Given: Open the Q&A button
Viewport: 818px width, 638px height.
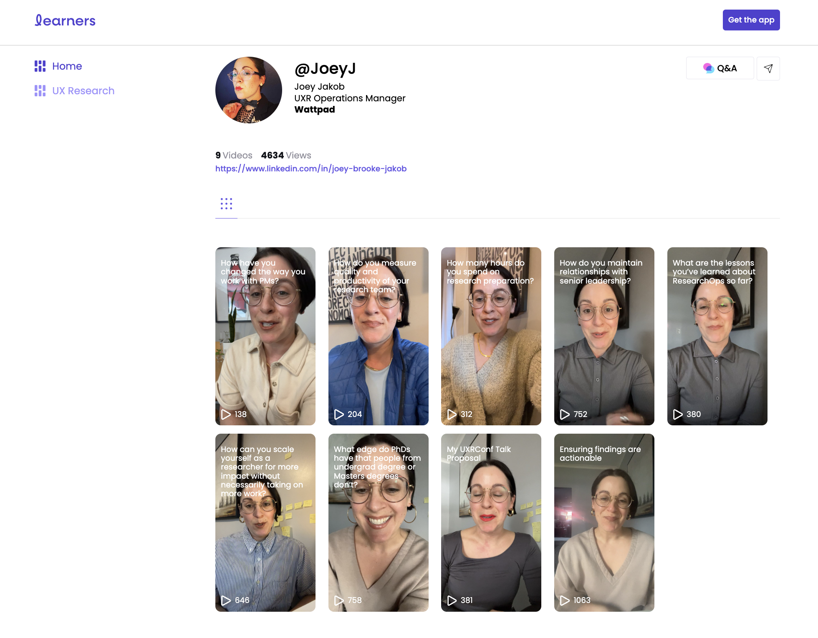Looking at the screenshot, I should pos(720,68).
